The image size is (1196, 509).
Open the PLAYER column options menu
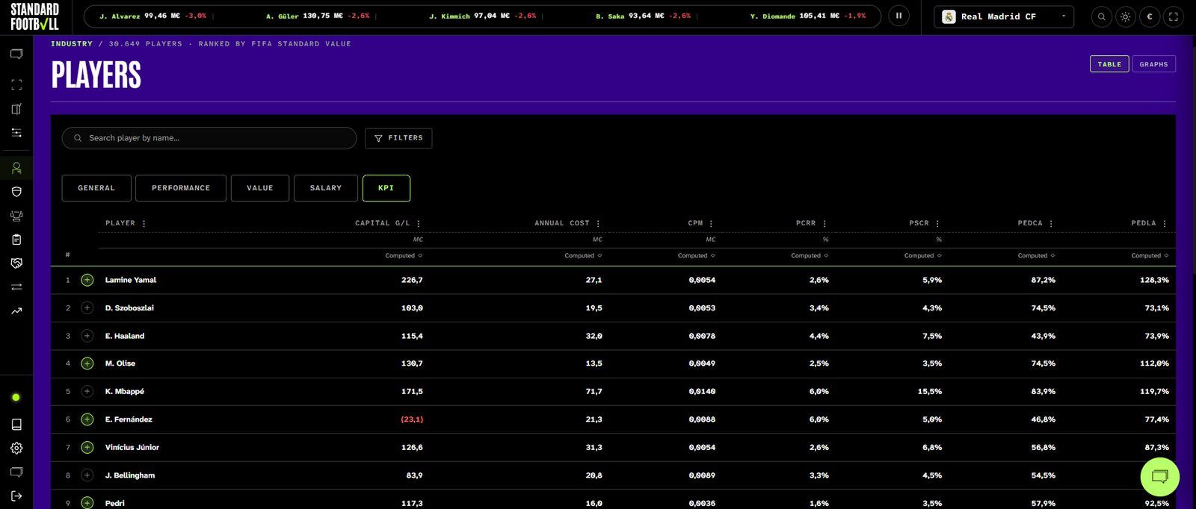144,223
